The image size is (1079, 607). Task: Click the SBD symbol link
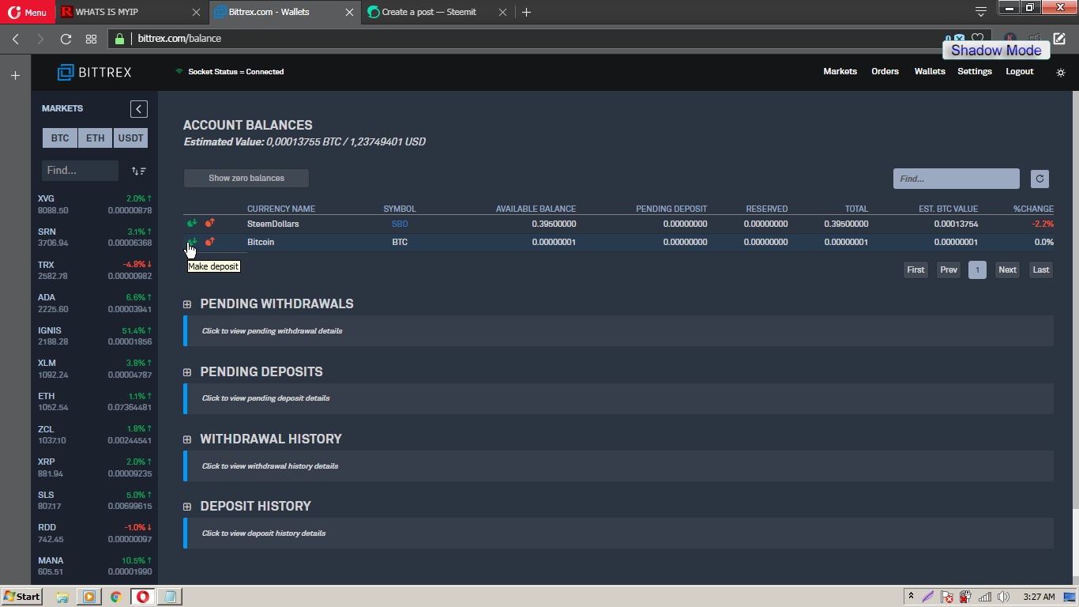pyautogui.click(x=400, y=224)
